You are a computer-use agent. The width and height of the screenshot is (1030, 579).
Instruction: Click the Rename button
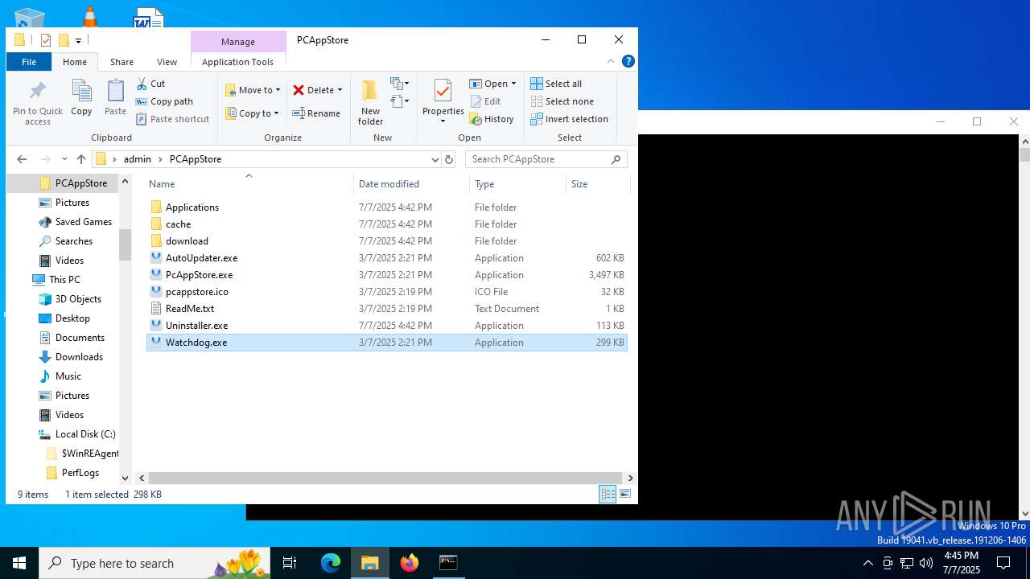coord(316,113)
